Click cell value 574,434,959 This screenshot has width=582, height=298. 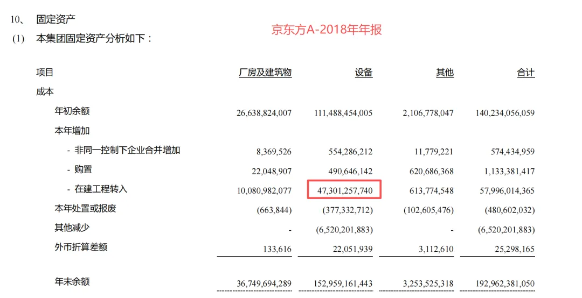pos(512,152)
